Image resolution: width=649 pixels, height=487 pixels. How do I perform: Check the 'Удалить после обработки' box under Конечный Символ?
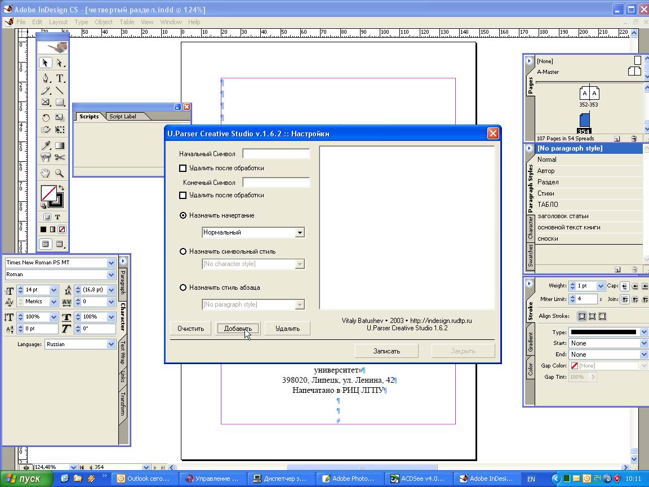[183, 195]
